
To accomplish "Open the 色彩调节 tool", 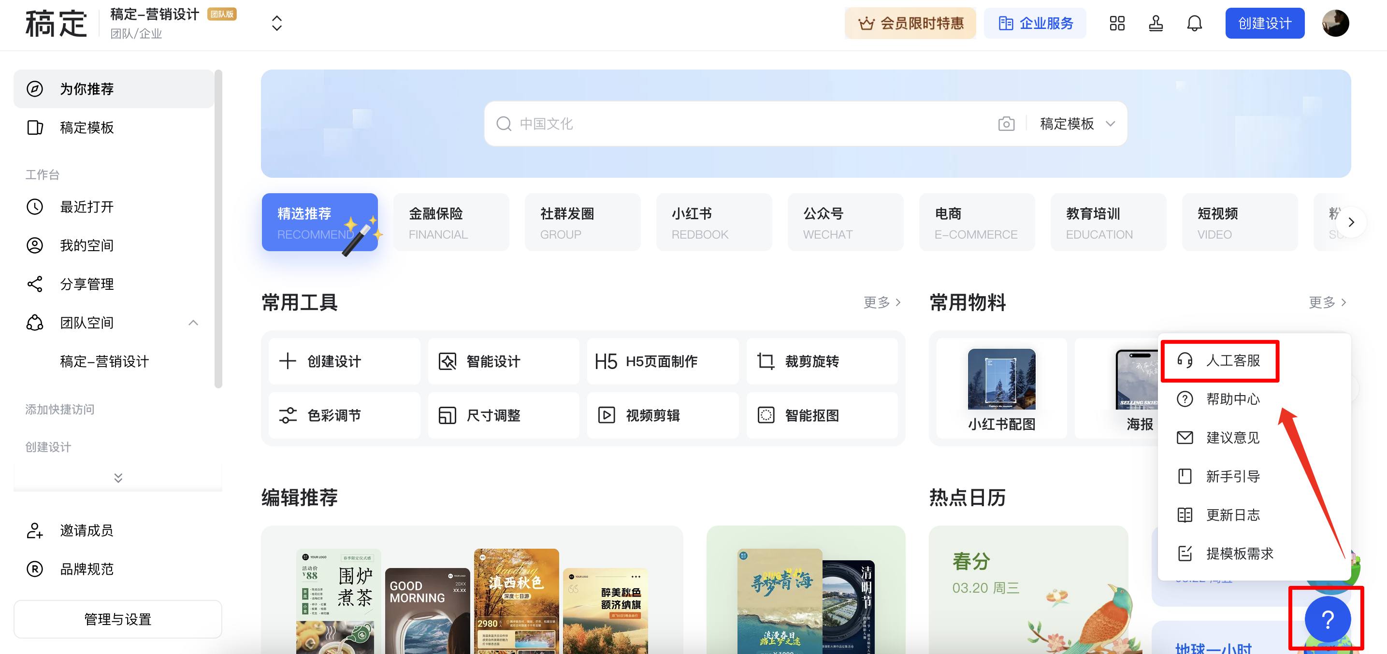I will tap(344, 415).
